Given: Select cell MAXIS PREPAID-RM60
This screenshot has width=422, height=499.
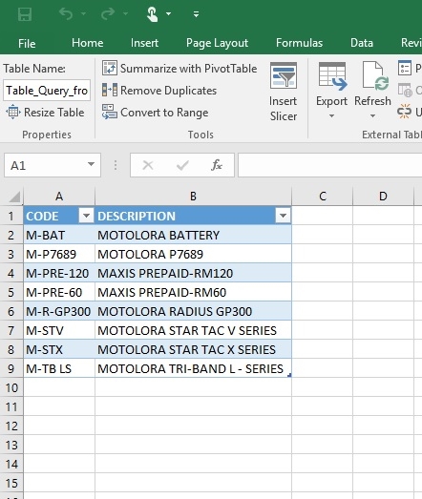Looking at the screenshot, I should (x=193, y=292).
